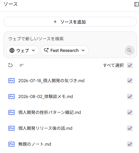Uncheck 無題のノート.md checkbox

click(x=130, y=144)
